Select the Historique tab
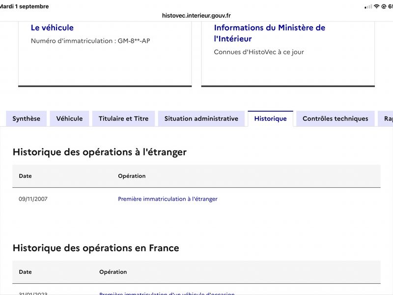The height and width of the screenshot is (295, 393). 271,118
